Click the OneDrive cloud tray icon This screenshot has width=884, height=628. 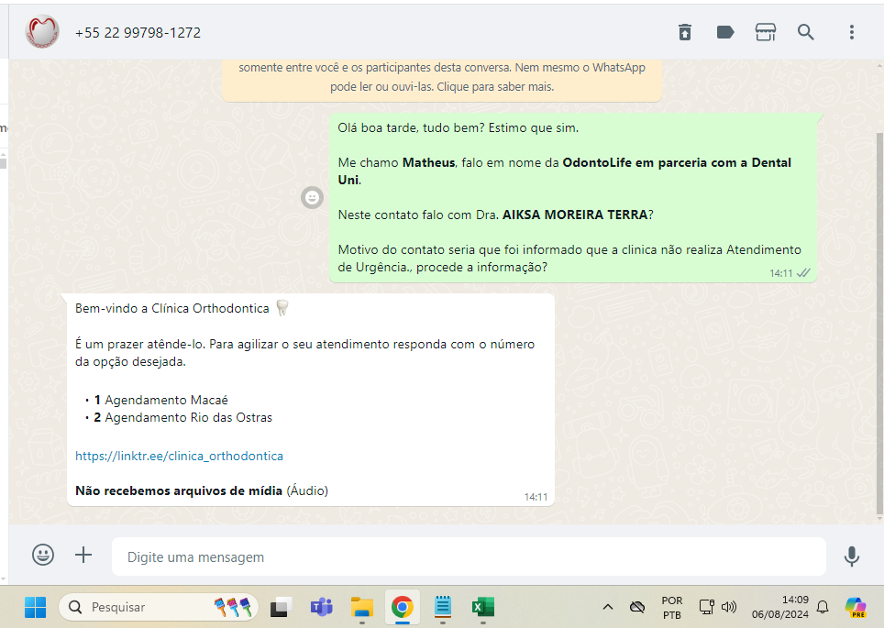pyautogui.click(x=637, y=607)
